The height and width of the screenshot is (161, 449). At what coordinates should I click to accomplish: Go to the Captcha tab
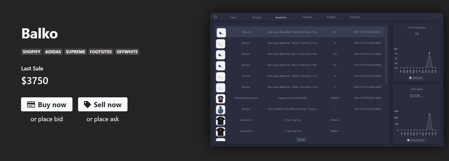pyautogui.click(x=307, y=17)
